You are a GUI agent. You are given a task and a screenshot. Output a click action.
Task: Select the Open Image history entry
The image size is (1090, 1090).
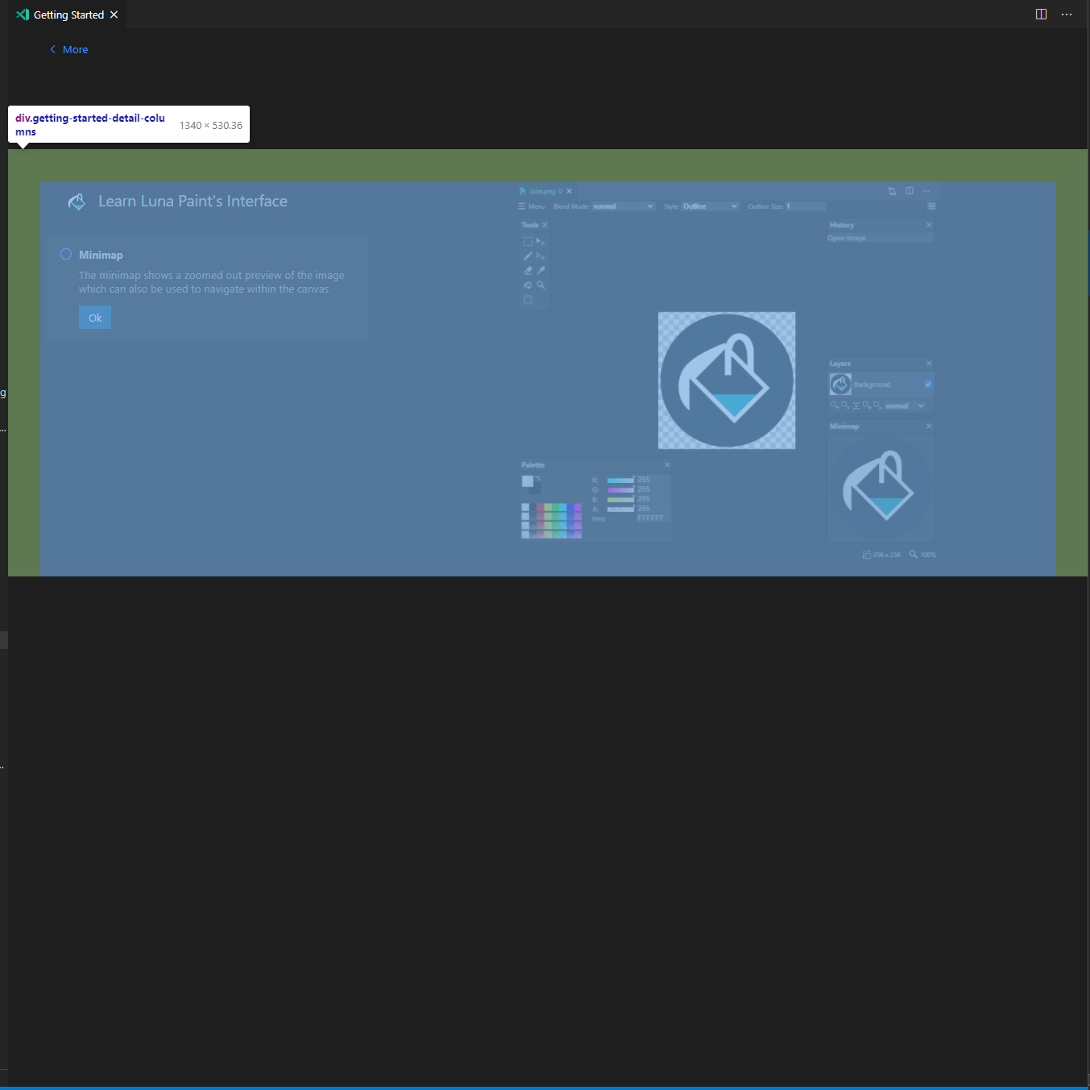coord(881,238)
